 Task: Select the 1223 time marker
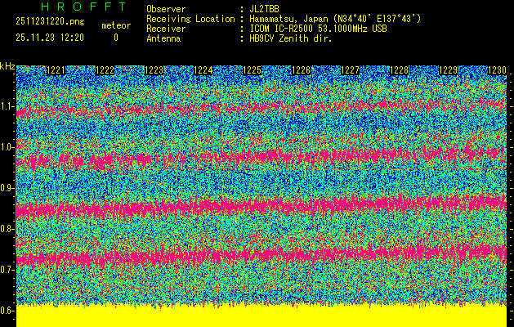154,70
